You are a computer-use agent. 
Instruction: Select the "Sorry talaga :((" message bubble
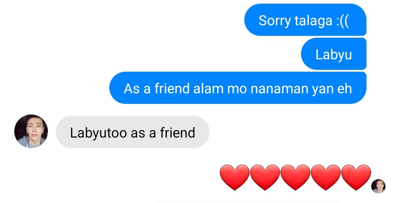coord(305,20)
